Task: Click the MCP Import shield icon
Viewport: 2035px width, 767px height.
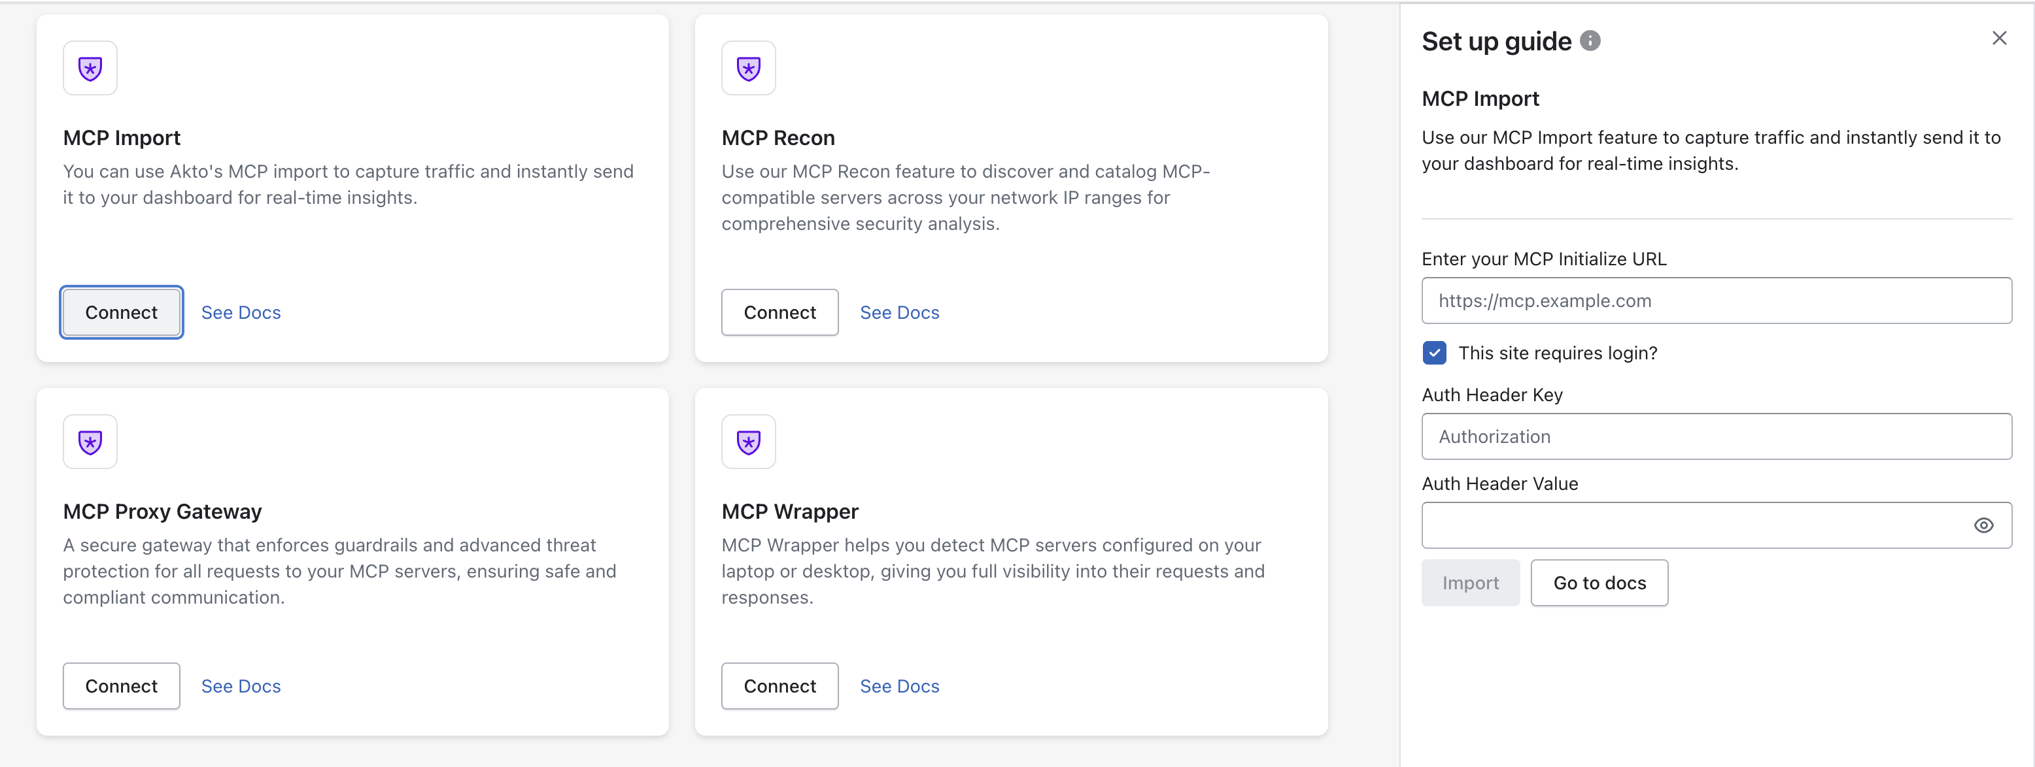Action: click(90, 69)
